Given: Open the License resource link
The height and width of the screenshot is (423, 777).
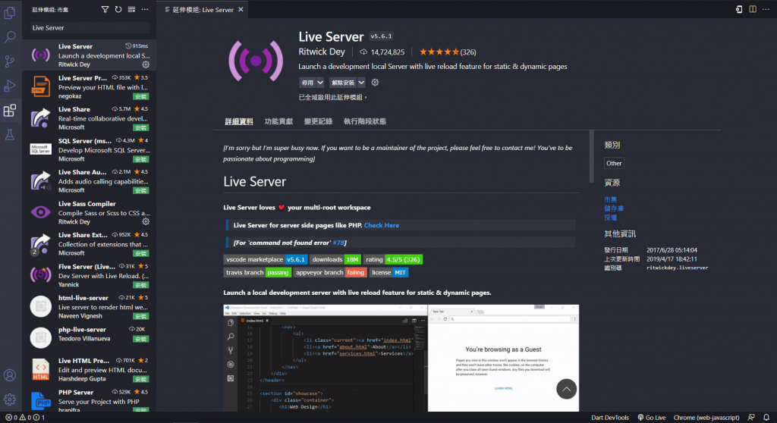Looking at the screenshot, I should 611,218.
